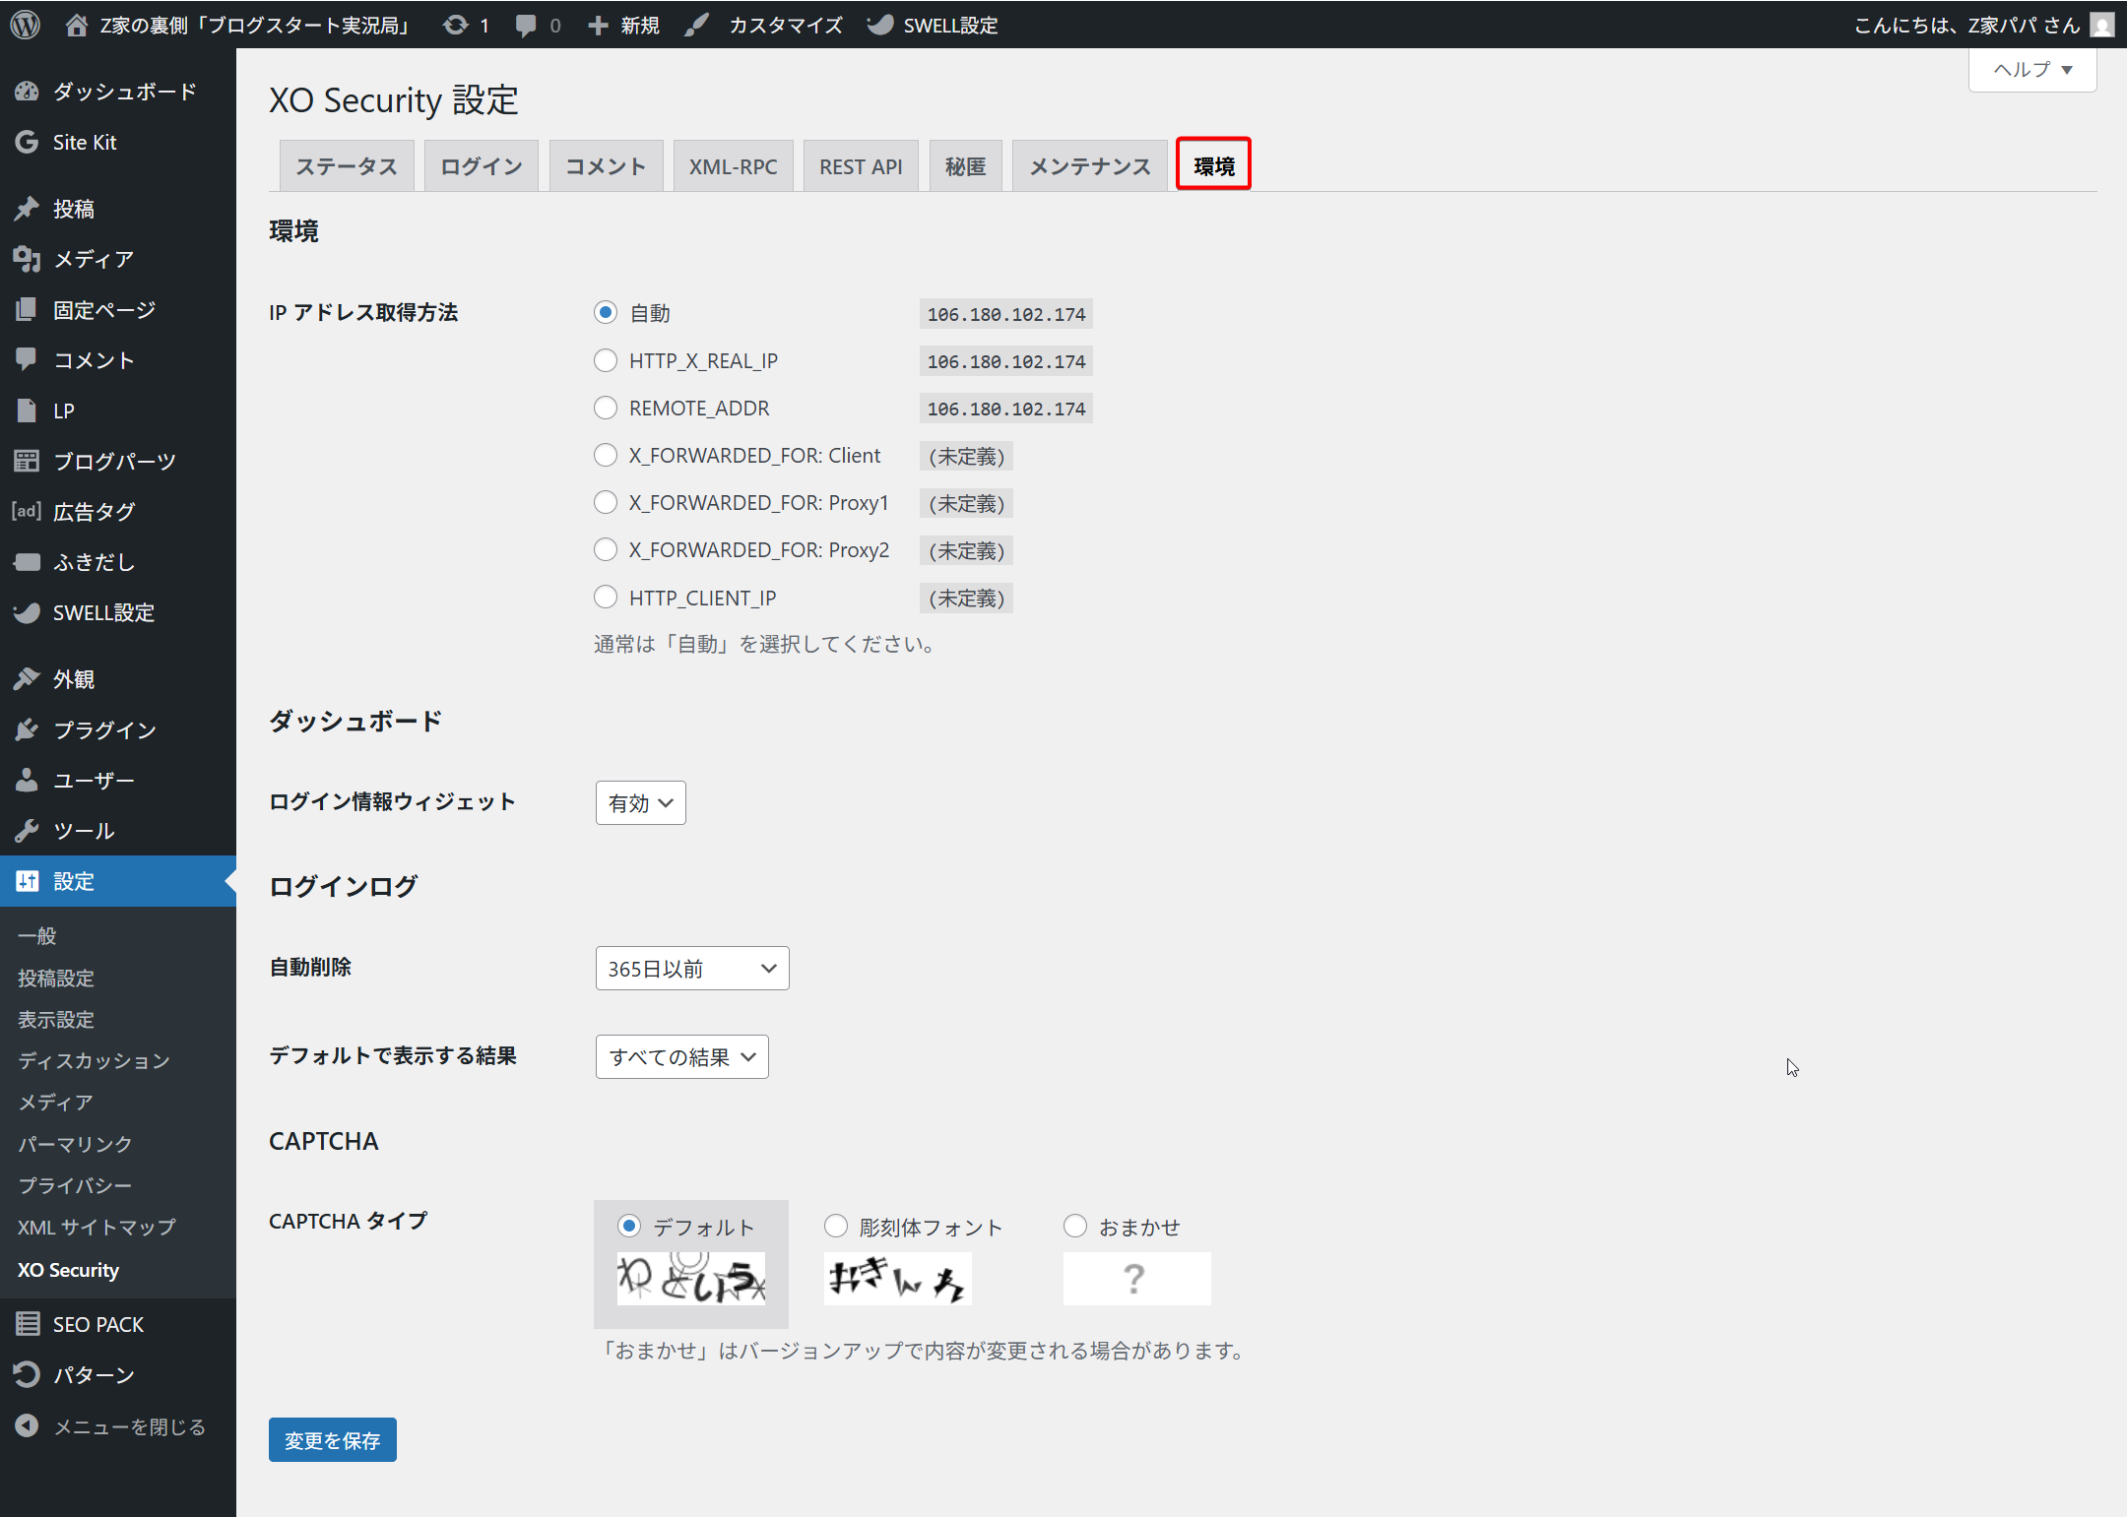Select the 自動 IP method radio button
This screenshot has height=1517, width=2127.
click(606, 312)
